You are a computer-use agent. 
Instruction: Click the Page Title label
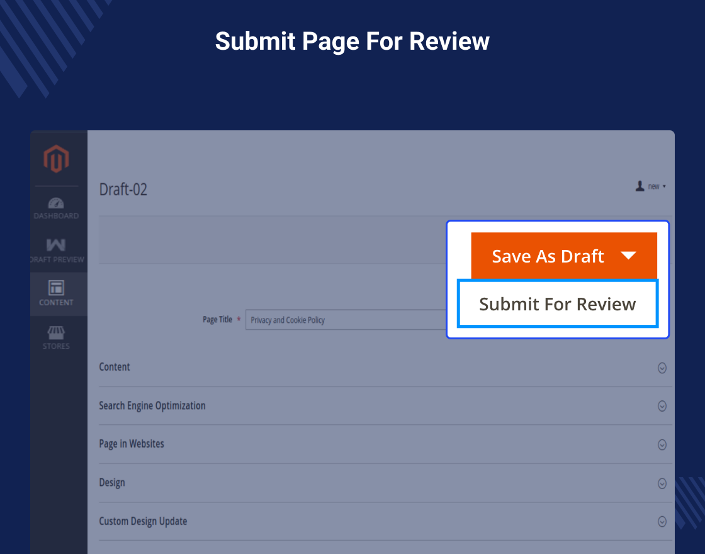click(217, 319)
